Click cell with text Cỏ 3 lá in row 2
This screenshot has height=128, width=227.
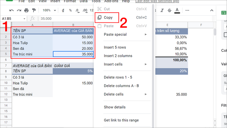(32, 37)
